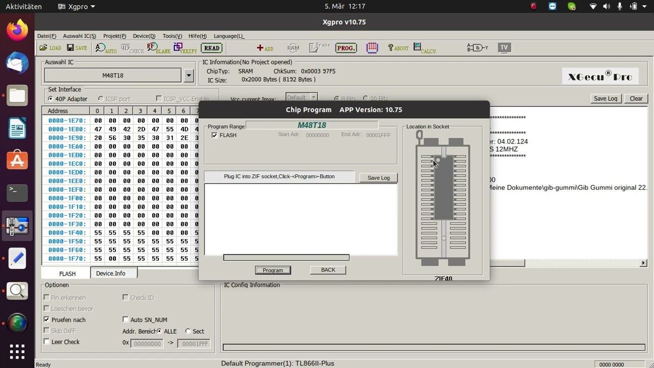Click the logic gate test toolbar icon

tap(477, 48)
